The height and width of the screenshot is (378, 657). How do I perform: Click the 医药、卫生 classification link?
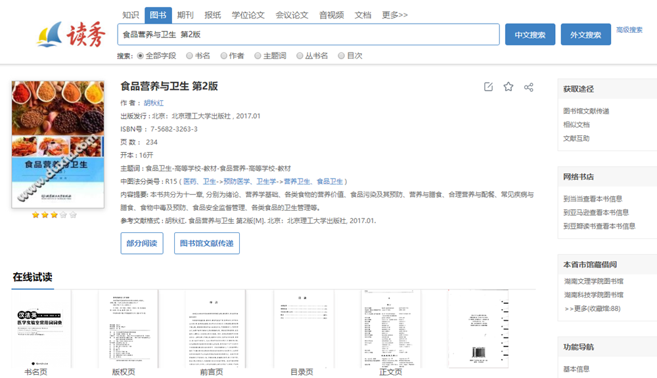pos(200,181)
